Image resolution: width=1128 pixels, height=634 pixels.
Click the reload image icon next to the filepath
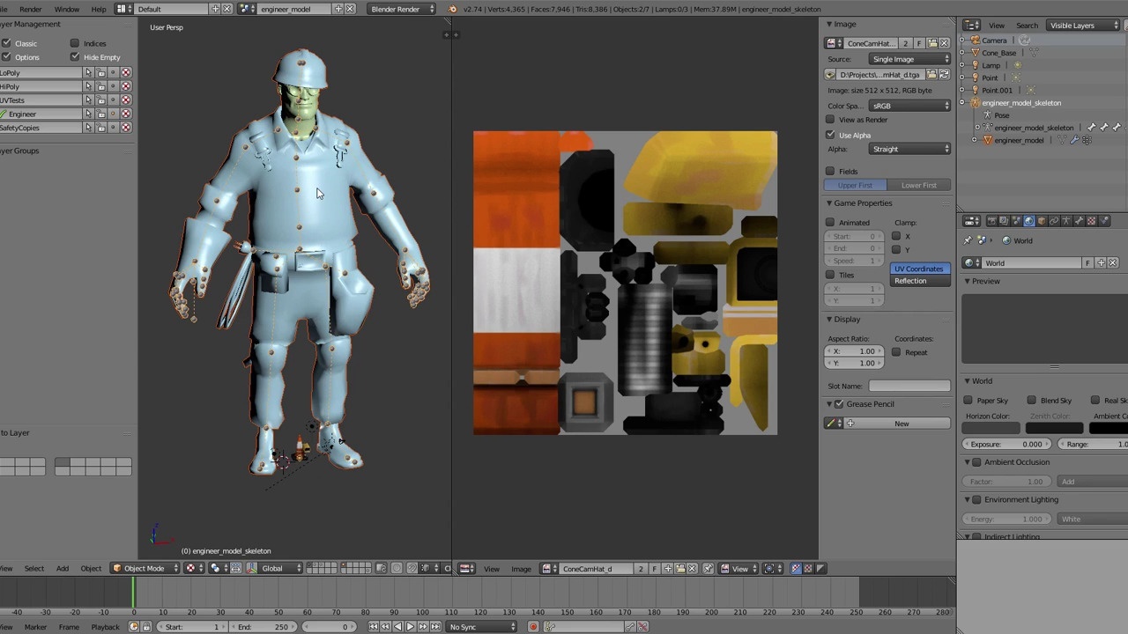944,75
